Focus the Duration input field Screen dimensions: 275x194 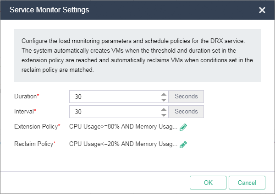115,97
